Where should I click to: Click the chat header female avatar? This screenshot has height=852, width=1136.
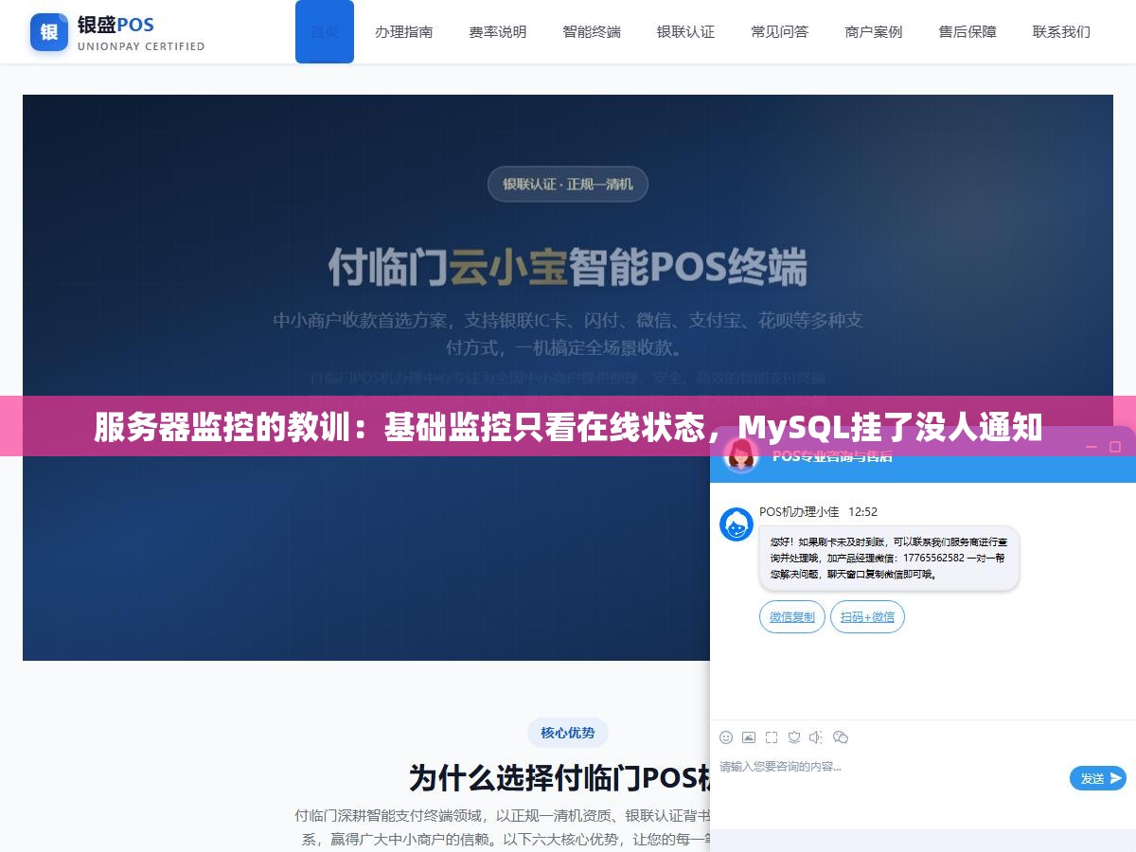(x=741, y=455)
